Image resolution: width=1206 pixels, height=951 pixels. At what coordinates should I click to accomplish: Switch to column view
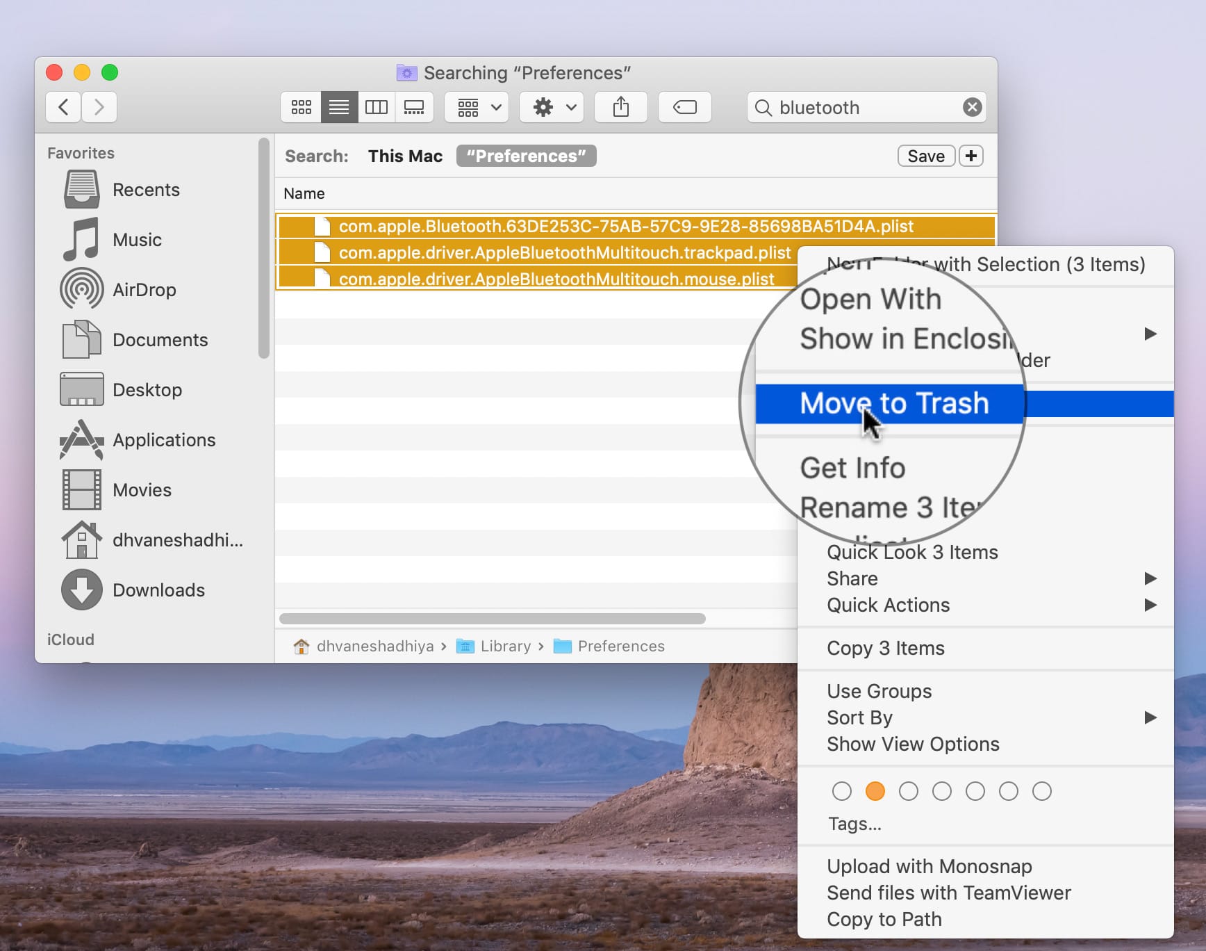click(377, 107)
